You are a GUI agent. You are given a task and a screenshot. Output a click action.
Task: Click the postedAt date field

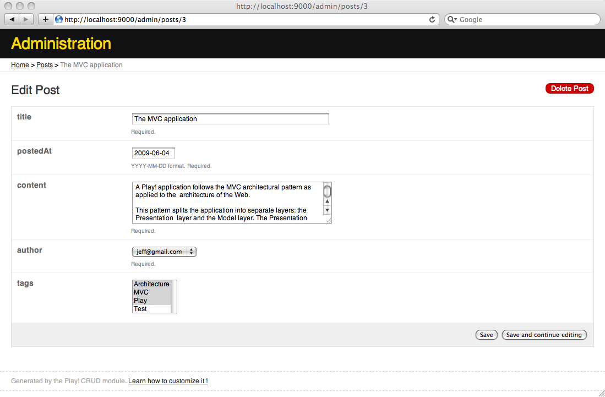coord(153,153)
